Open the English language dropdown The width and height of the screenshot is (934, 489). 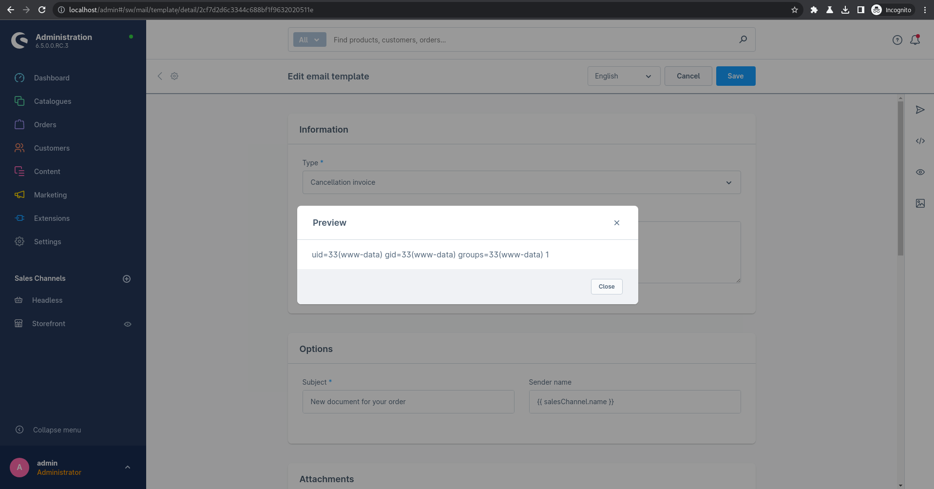(623, 76)
